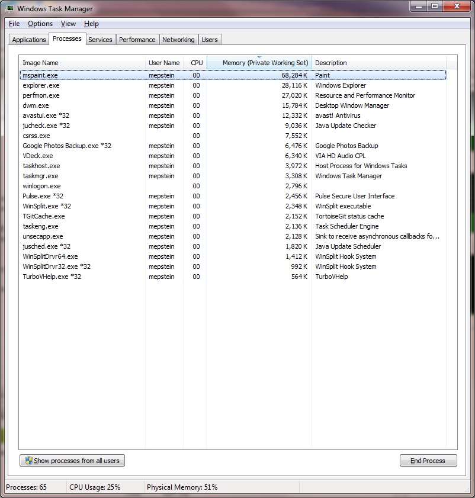The width and height of the screenshot is (475, 498).
Task: Click the avast! Antivirus description
Action: 338,115
